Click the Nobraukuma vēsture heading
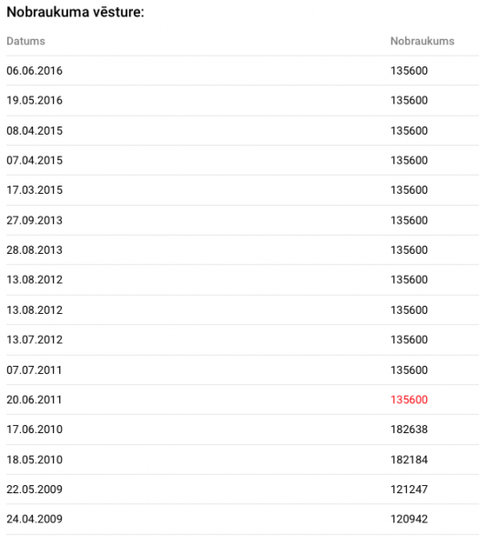This screenshot has width=479, height=546. coord(76,12)
